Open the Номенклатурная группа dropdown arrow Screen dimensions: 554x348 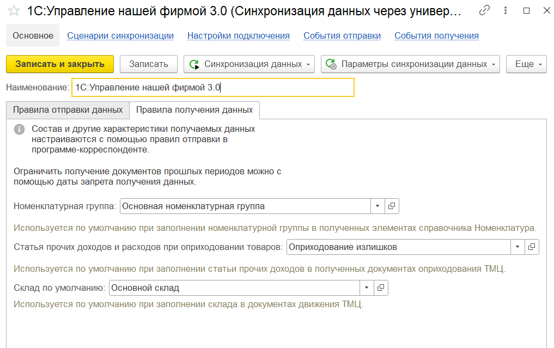click(378, 206)
